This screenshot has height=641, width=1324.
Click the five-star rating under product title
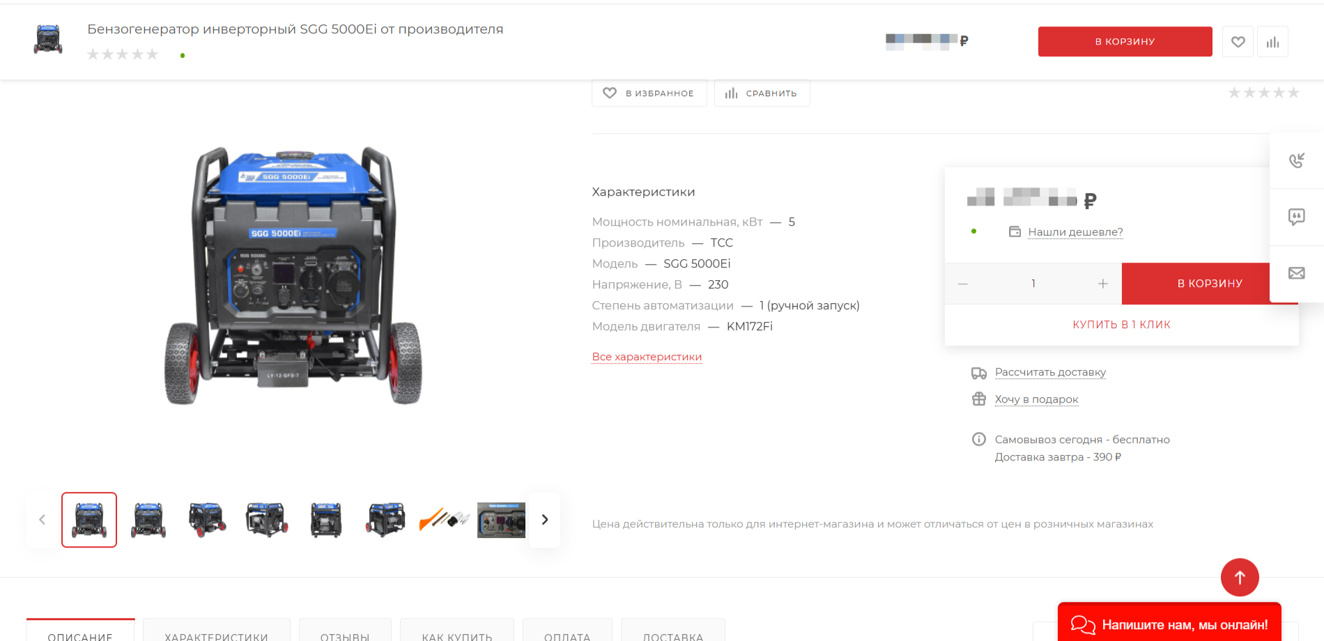pyautogui.click(x=123, y=54)
